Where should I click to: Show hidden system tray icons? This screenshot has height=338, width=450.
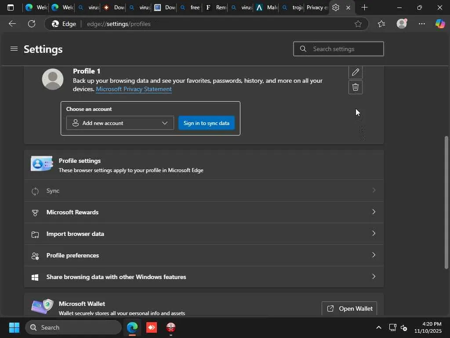point(379,327)
